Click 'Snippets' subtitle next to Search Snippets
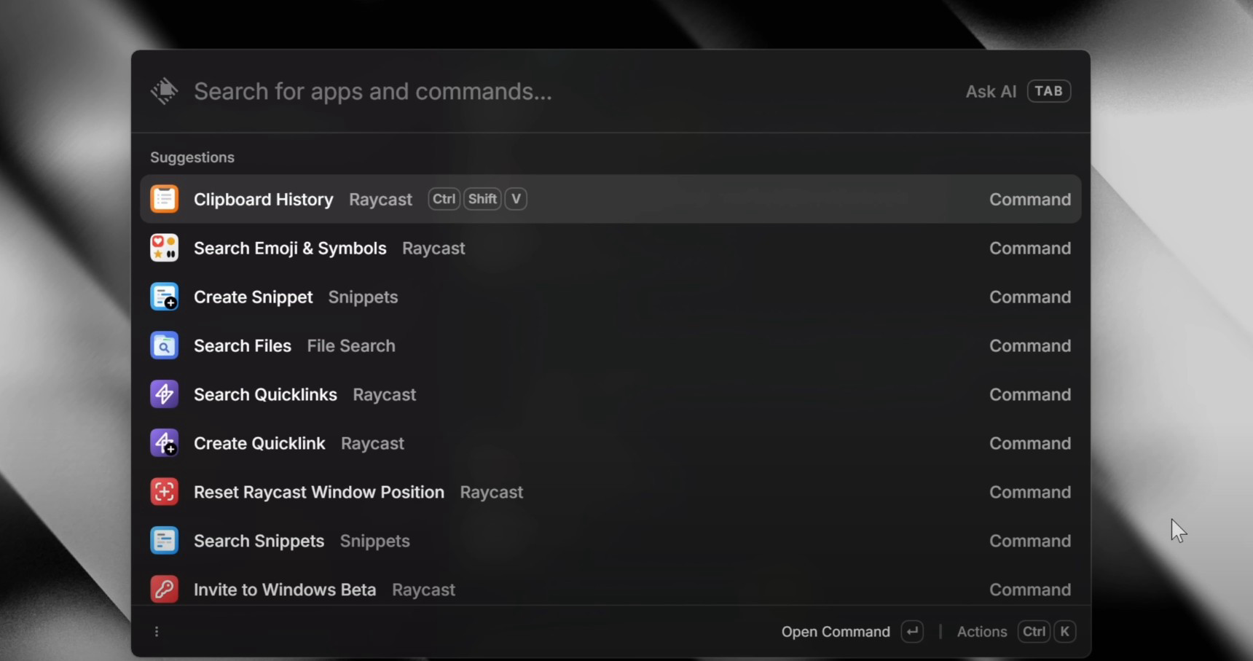The width and height of the screenshot is (1253, 661). (374, 541)
